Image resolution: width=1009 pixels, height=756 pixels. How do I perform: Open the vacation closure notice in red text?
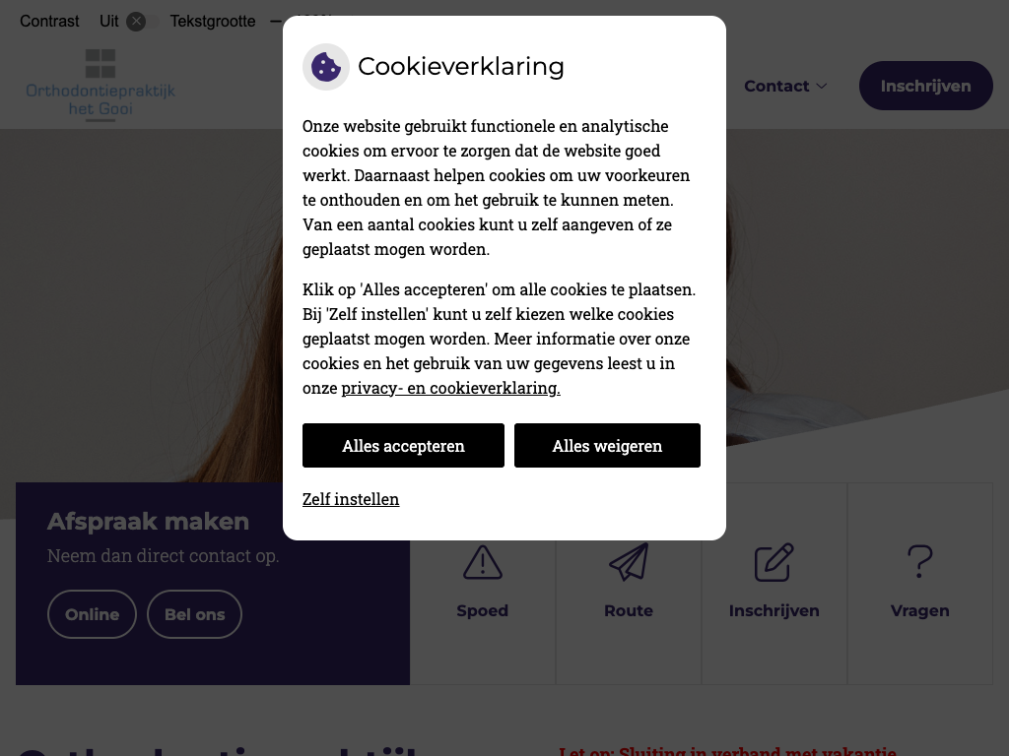point(727,750)
